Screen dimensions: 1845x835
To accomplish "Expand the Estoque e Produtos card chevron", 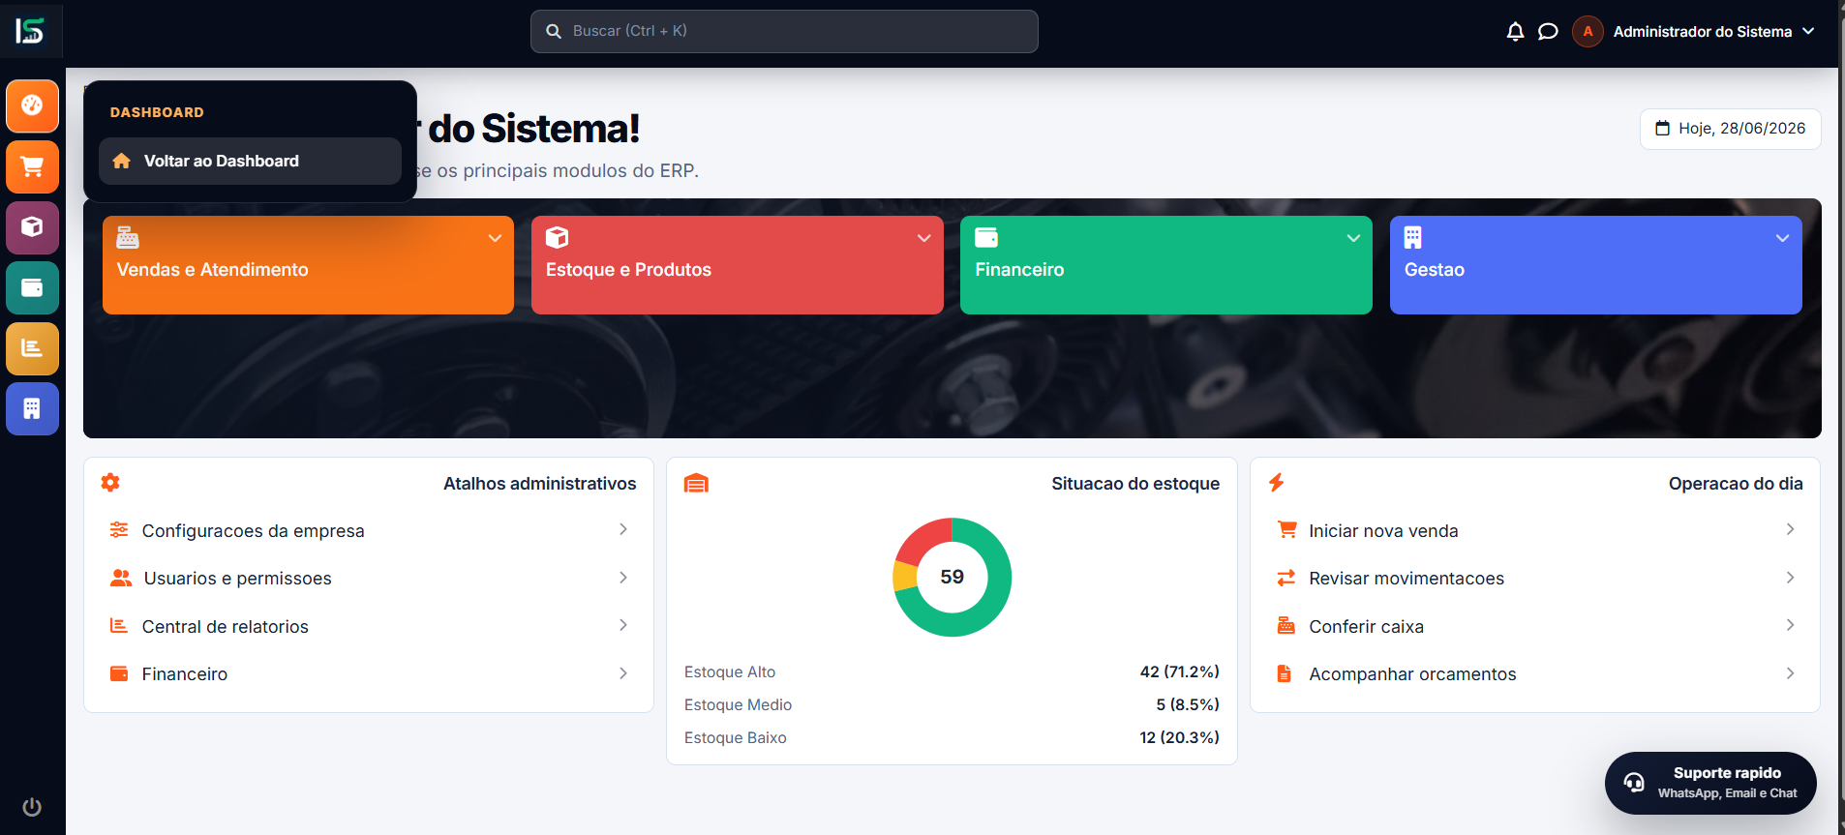I will pos(923,238).
